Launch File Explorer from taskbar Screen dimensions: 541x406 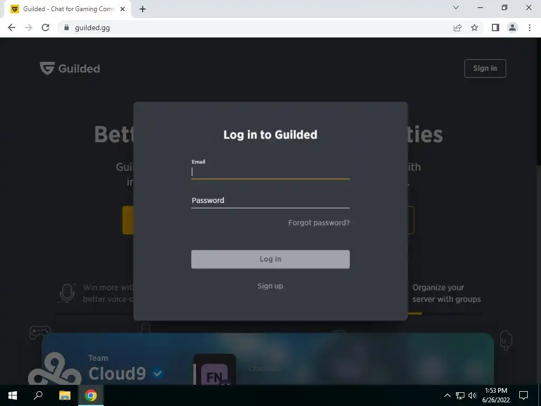point(64,395)
